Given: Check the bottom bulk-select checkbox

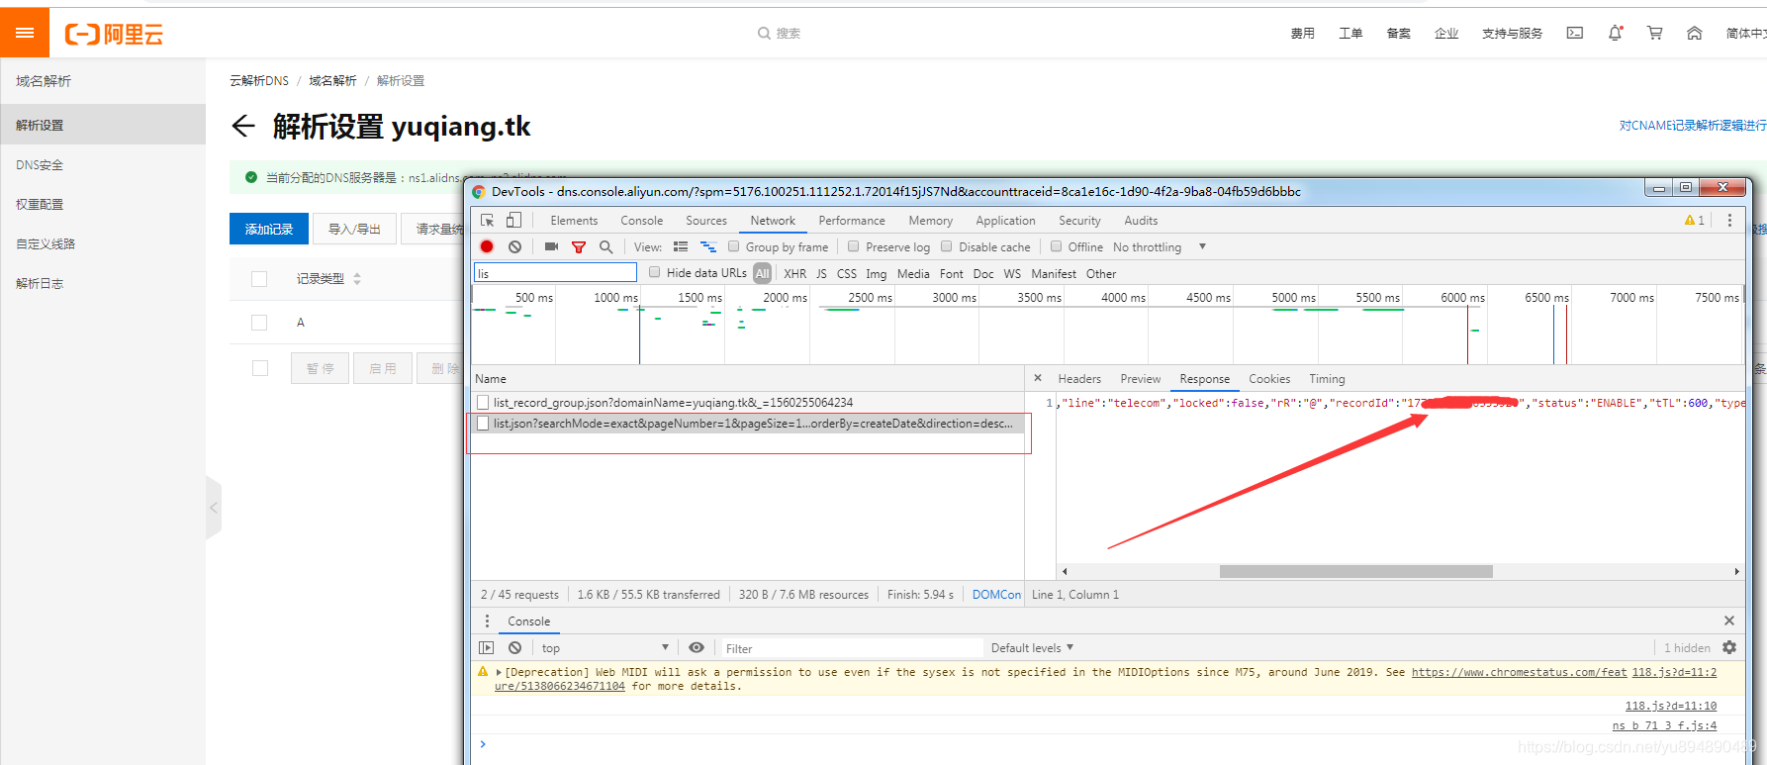Looking at the screenshot, I should click(x=260, y=368).
